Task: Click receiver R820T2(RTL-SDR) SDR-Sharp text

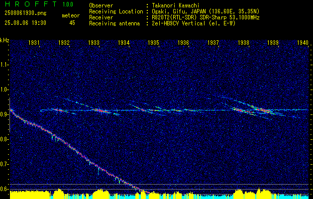Action: (206, 17)
